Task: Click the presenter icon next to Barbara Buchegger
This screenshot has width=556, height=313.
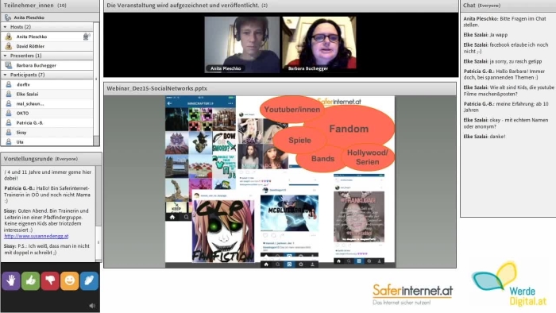Action: (9, 65)
